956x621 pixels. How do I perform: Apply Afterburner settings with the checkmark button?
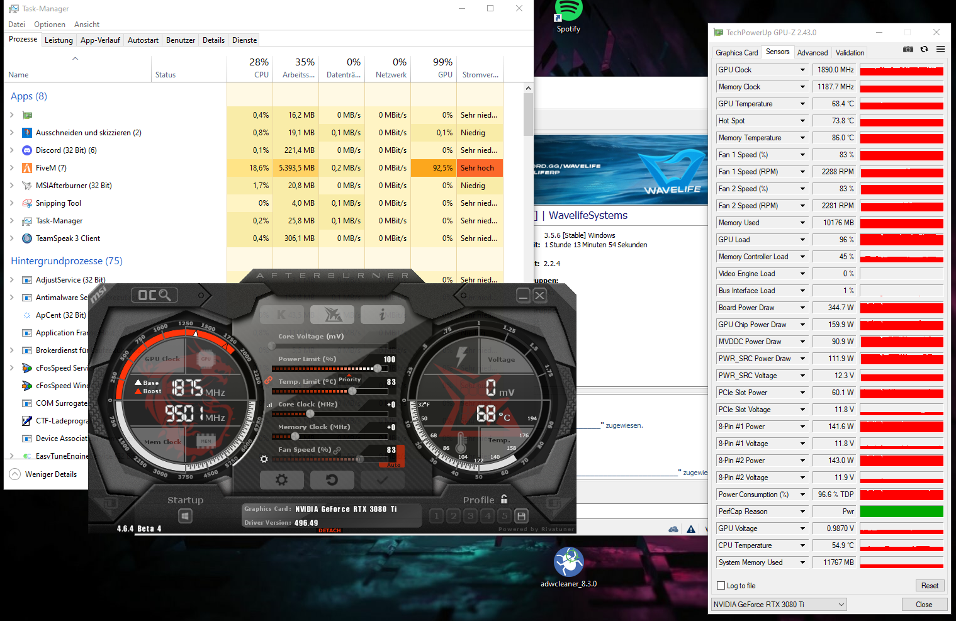pos(383,480)
